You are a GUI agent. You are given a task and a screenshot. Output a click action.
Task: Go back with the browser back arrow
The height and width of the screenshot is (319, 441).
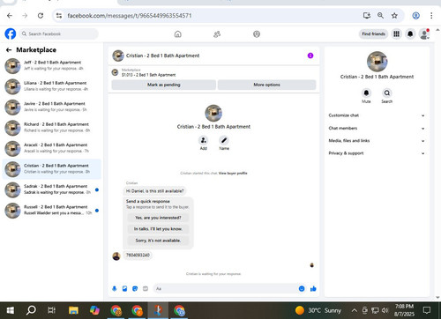coord(10,16)
